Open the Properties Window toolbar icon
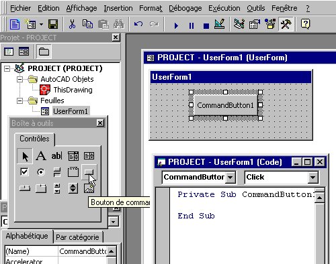Image resolution: width=336 pixels, height=264 pixels. (255, 24)
